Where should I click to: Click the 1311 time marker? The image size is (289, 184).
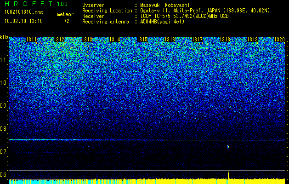32,40
